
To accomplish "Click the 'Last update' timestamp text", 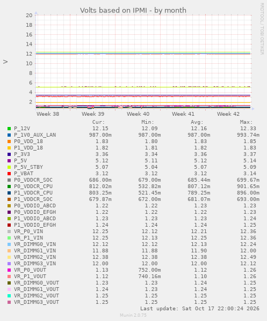I will point(200,309).
